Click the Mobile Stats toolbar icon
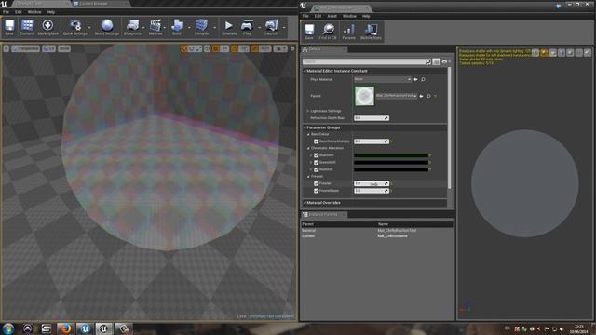Screen dimensions: 596x335 [x=371, y=32]
